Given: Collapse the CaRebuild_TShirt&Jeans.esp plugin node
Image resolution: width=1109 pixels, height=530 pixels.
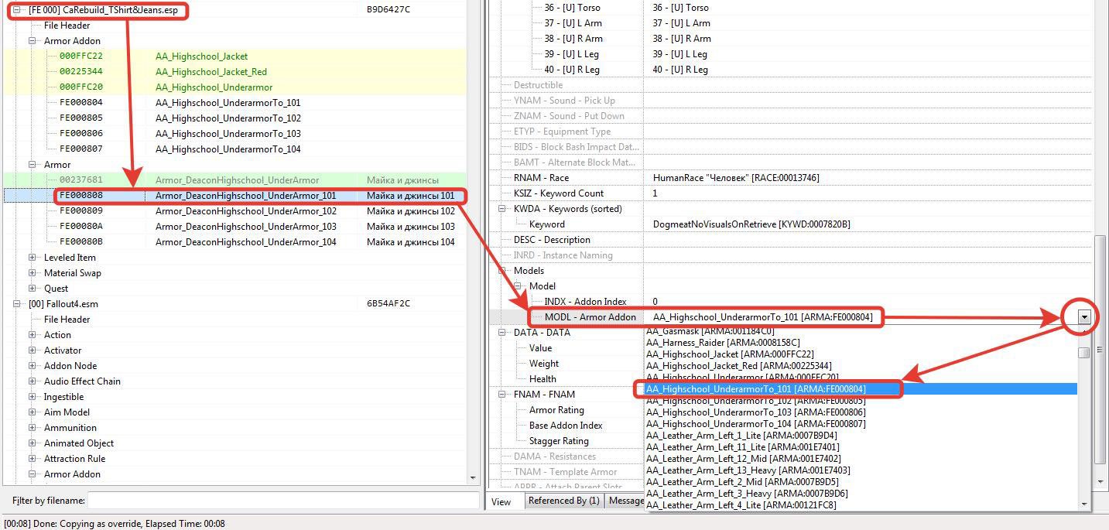Looking at the screenshot, I should click(17, 10).
